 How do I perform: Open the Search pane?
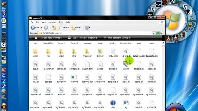[64, 27]
